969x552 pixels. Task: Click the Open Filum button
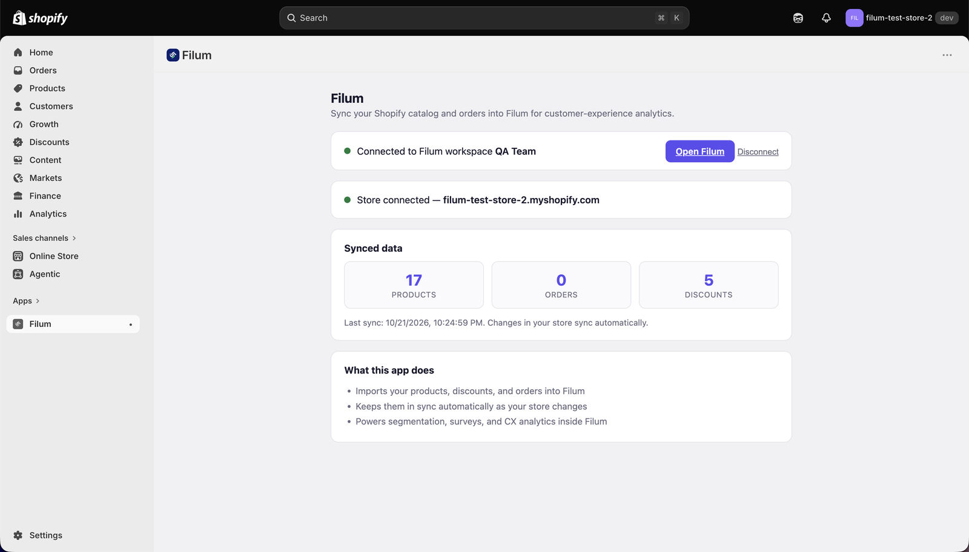(x=700, y=151)
